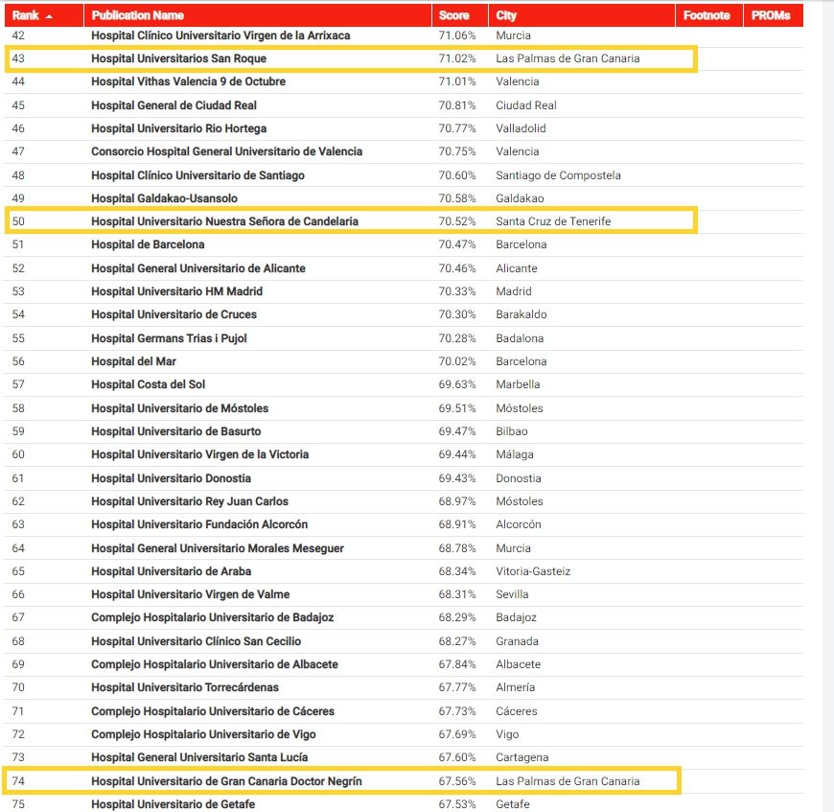Select Hospital Universitario Virgen de la Victoria

click(x=200, y=454)
